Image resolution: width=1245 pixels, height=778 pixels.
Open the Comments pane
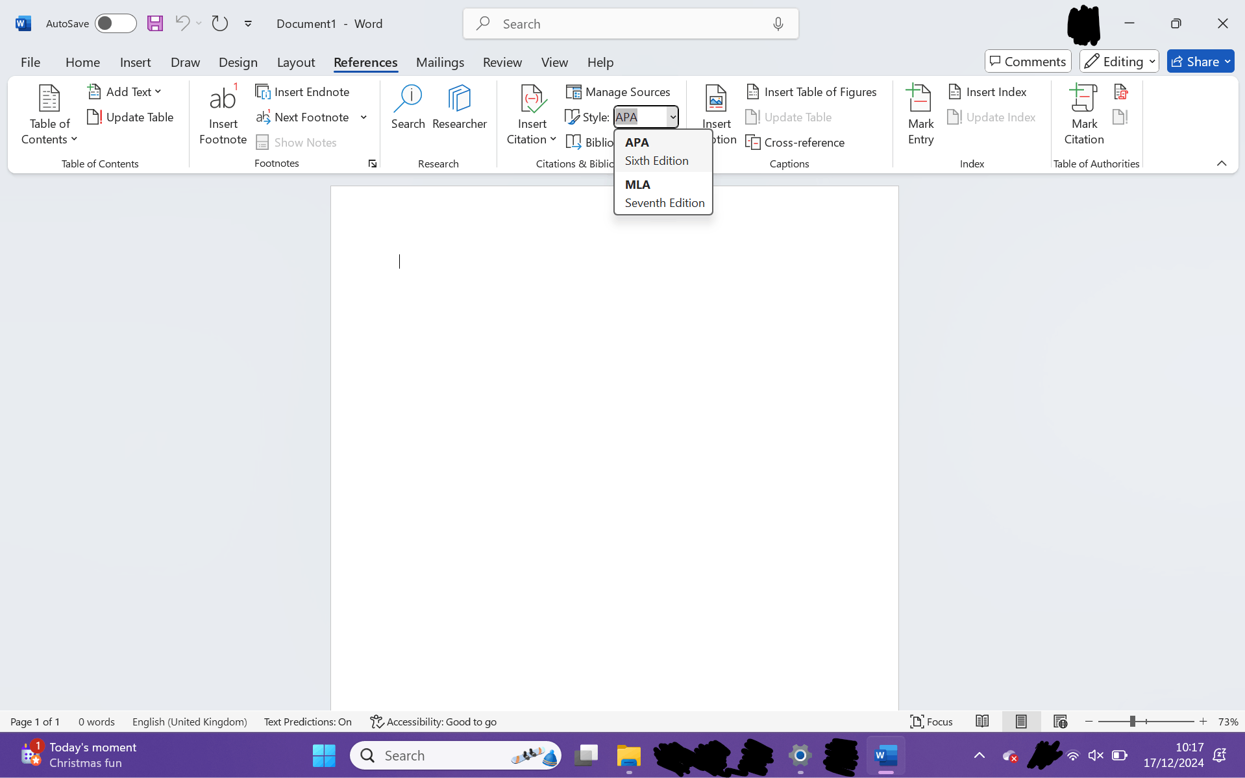pos(1027,61)
